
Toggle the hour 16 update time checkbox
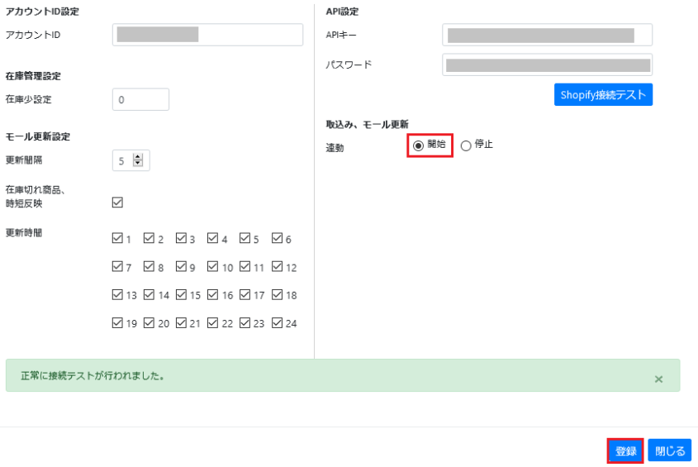213,294
